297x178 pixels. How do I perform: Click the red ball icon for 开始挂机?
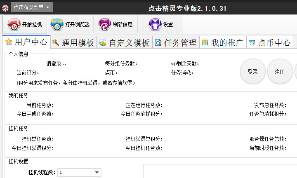[x=14, y=24]
